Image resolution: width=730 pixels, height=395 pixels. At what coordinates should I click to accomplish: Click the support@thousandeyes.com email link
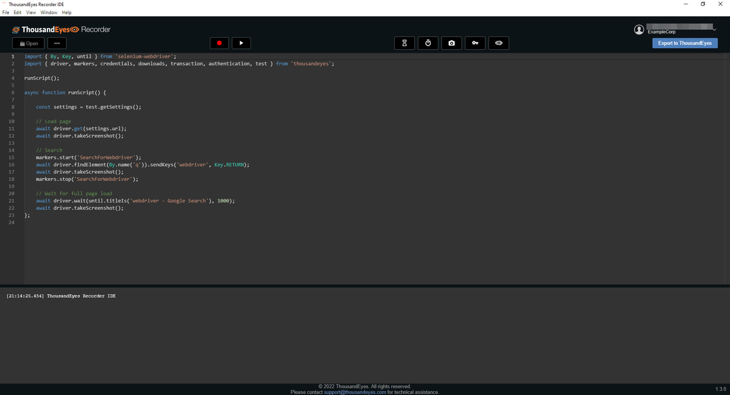[x=355, y=392]
